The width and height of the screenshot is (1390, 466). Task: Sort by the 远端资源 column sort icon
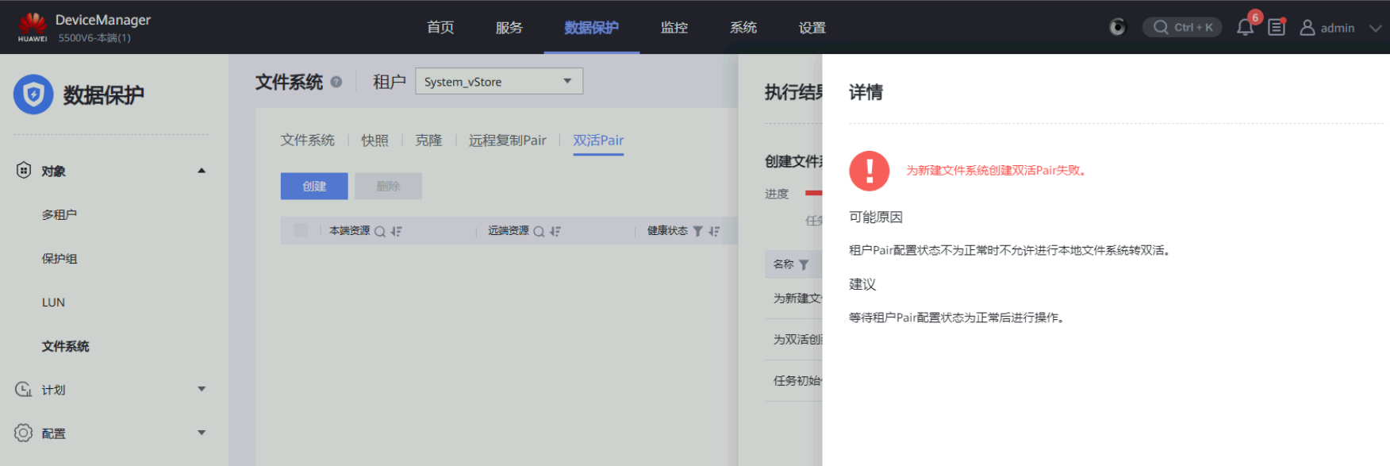coord(555,232)
